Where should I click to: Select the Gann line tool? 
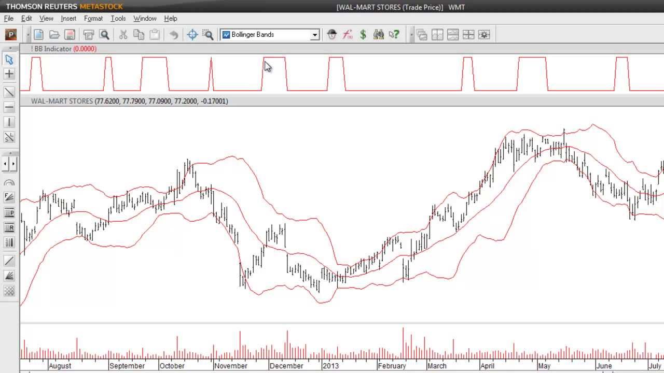9,261
